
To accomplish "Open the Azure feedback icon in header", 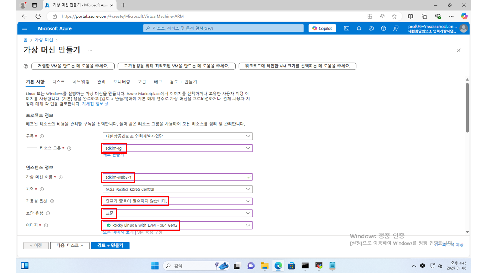I will point(396,28).
